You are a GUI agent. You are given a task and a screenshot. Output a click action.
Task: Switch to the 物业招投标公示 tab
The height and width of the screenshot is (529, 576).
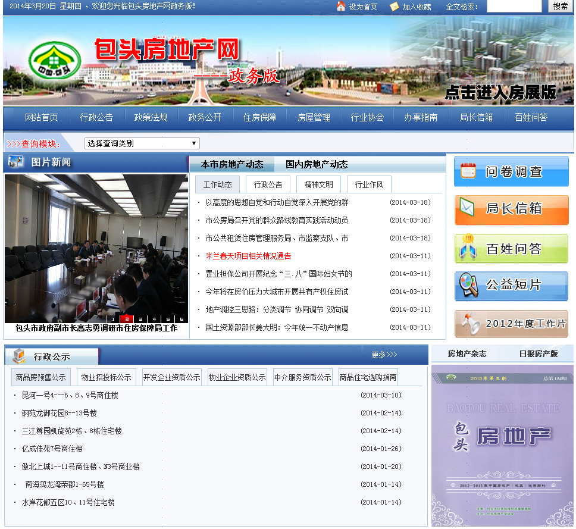tap(106, 377)
